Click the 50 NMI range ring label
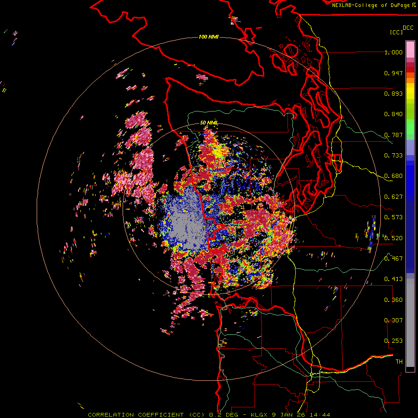 click(x=209, y=123)
